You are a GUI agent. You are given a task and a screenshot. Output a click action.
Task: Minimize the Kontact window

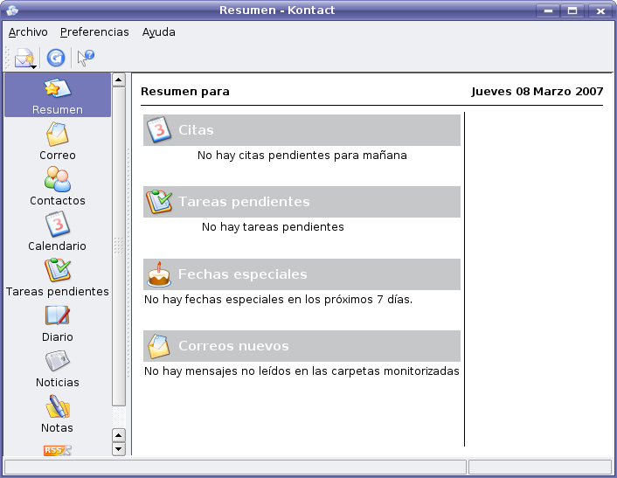[x=548, y=10]
